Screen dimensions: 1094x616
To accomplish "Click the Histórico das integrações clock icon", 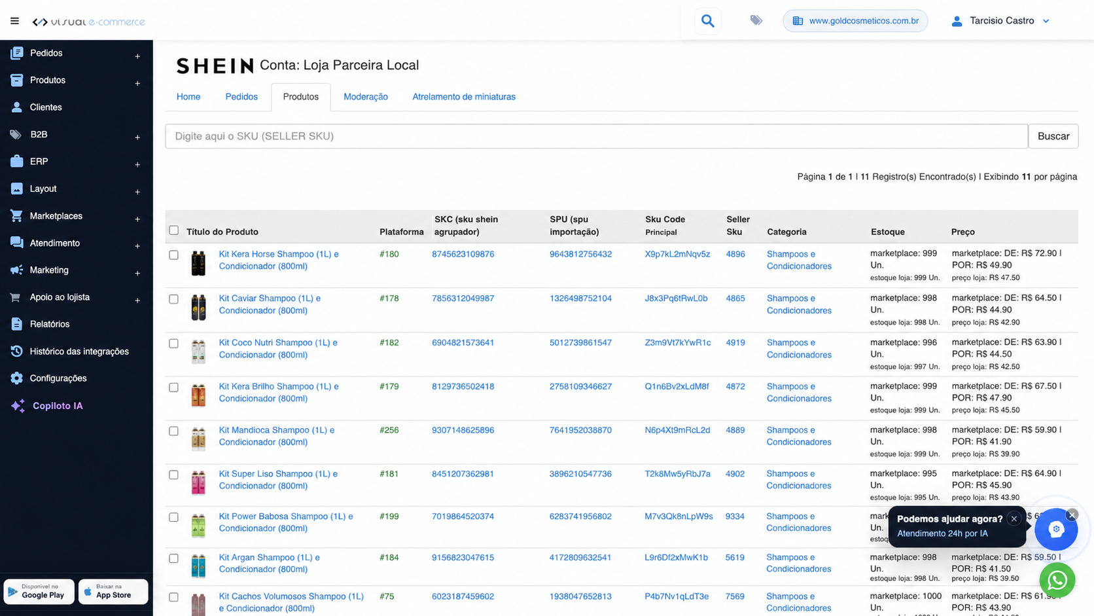I will tap(17, 352).
